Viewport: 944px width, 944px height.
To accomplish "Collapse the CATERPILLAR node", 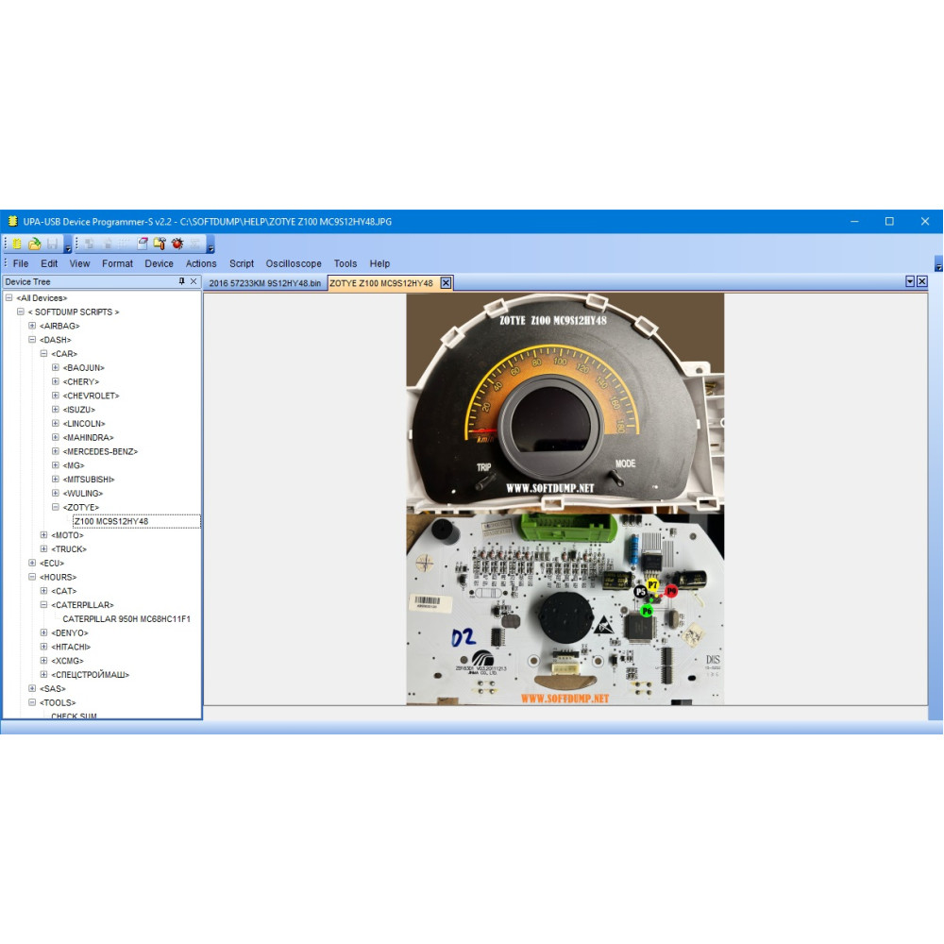I will [x=43, y=604].
